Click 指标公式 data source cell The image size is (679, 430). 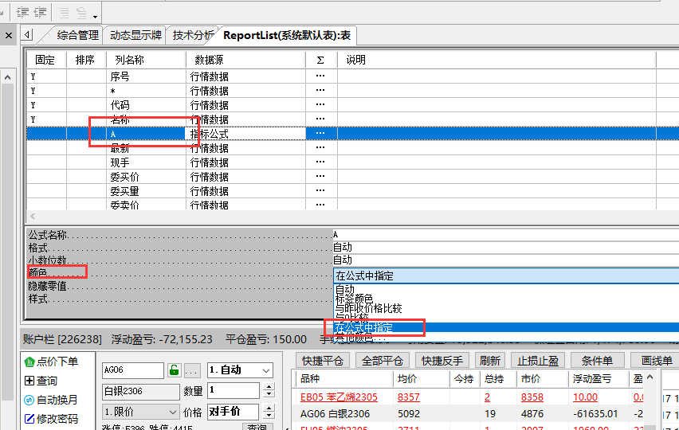(245, 134)
